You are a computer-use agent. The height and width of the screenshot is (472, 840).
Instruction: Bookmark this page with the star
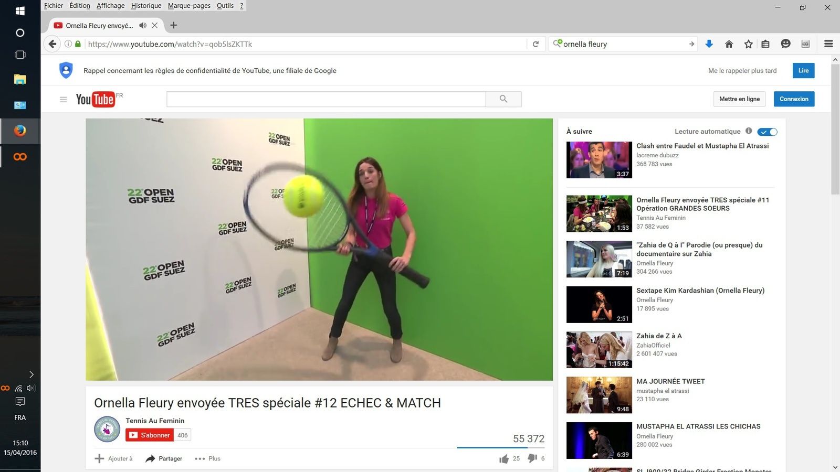tap(749, 44)
